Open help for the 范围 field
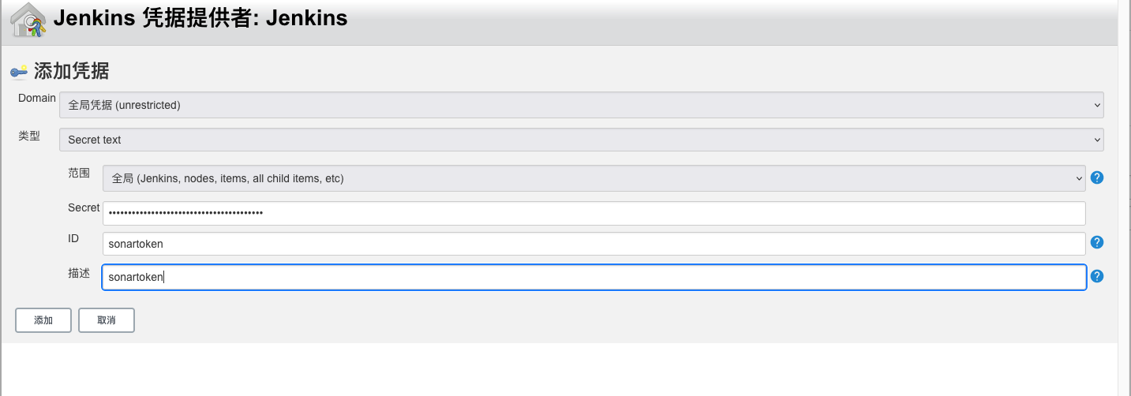The height and width of the screenshot is (396, 1131). (1096, 178)
